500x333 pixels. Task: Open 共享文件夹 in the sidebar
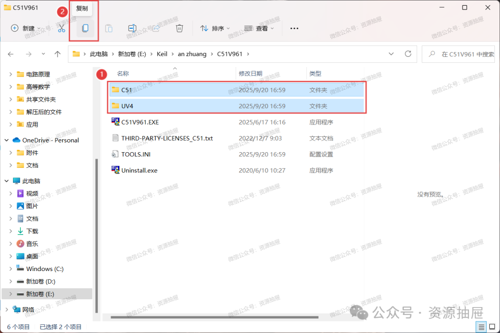[x=41, y=99]
